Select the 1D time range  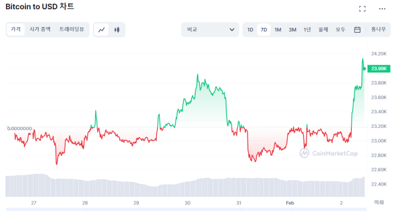point(250,30)
